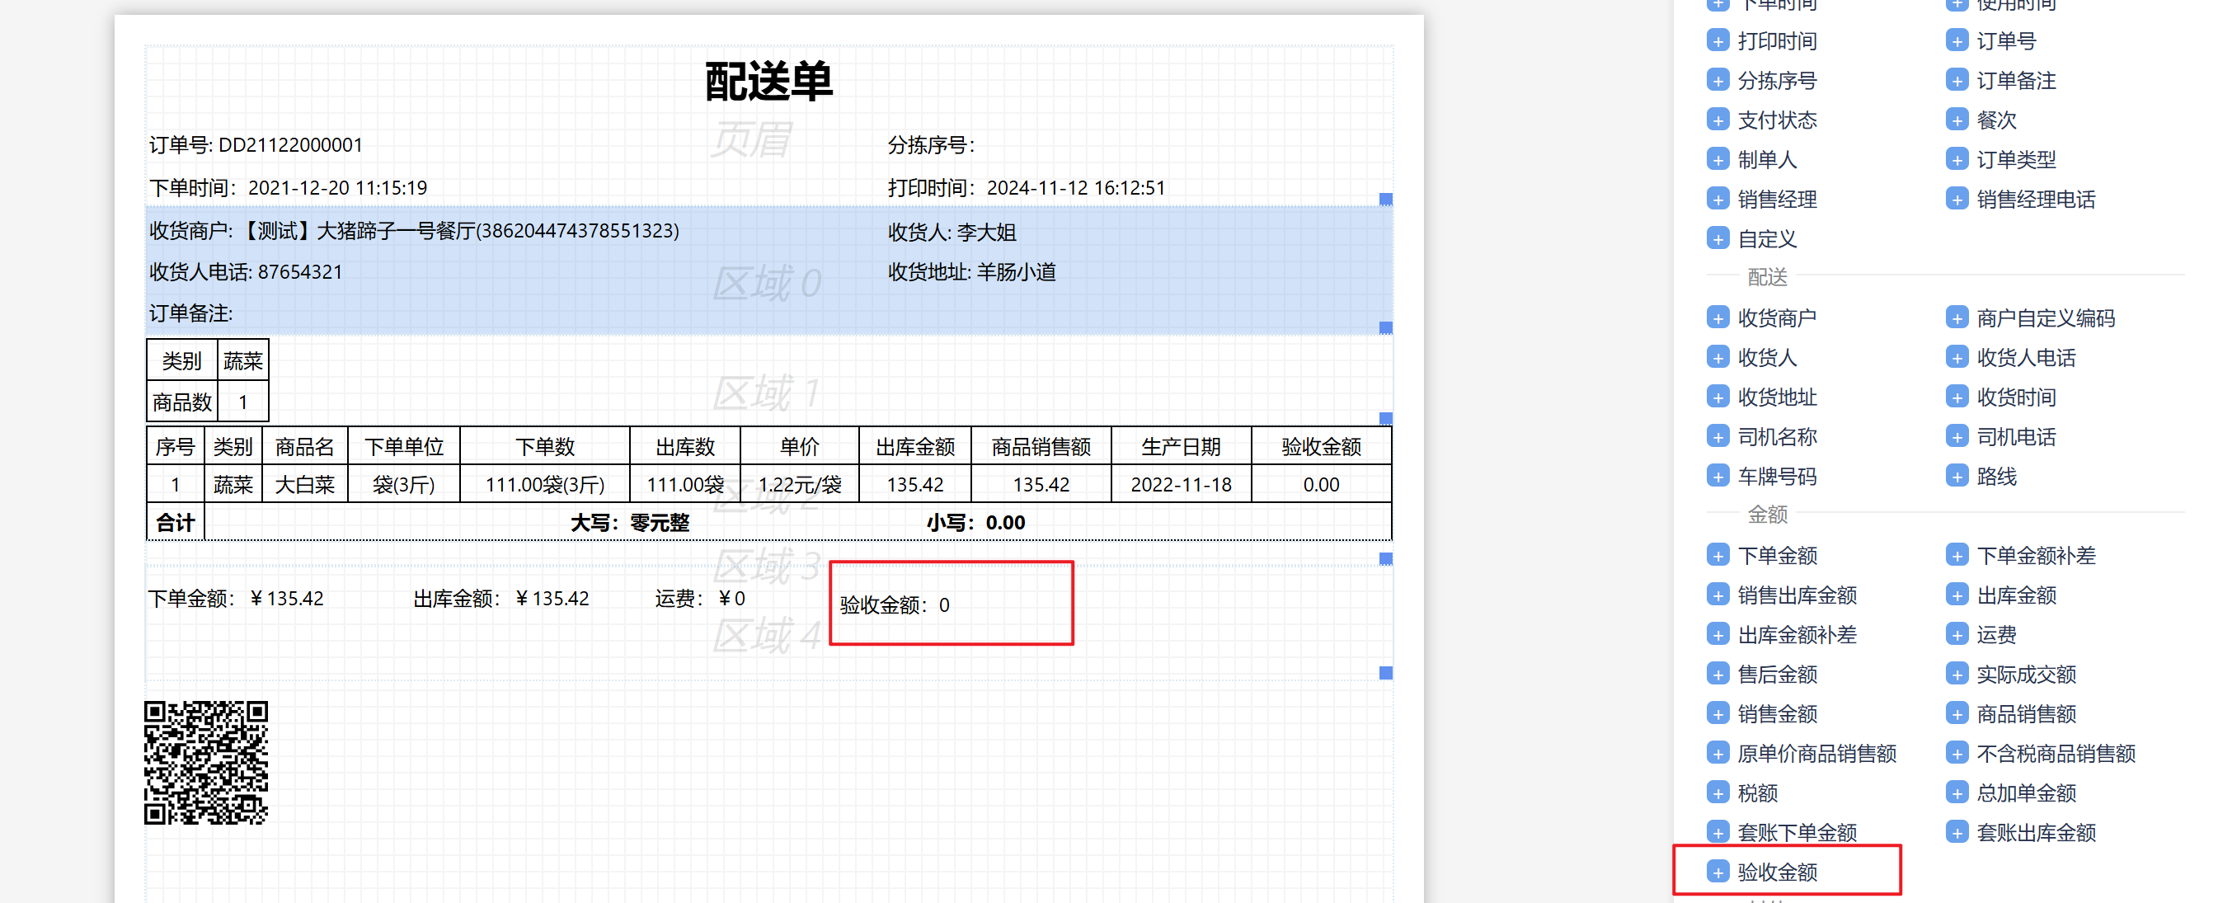Click resize handle below category summary table
2218x903 pixels.
[x=1385, y=418]
